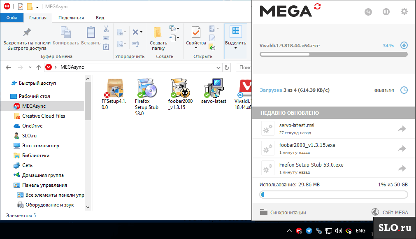Click the up-arrow navigation icon in Explorer
This screenshot has width=416, height=239.
39,67
